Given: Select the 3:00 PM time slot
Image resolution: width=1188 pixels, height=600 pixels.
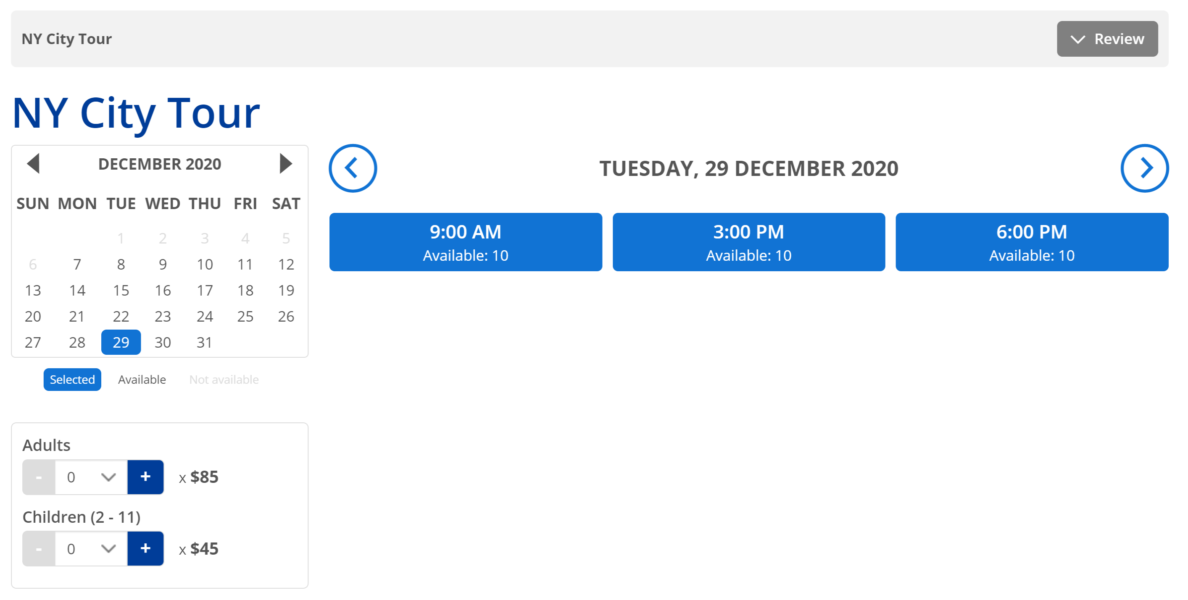Looking at the screenshot, I should [x=748, y=242].
